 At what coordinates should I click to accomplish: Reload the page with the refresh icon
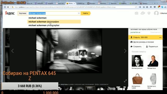tap(136, 7)
